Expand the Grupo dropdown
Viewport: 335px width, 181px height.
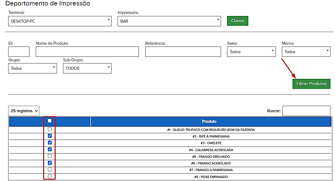click(x=32, y=68)
